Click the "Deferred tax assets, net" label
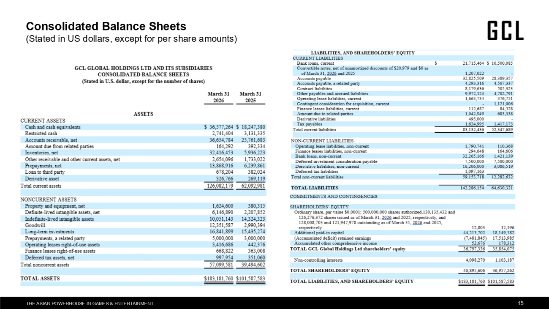This screenshot has height=309, width=549. pos(50,258)
